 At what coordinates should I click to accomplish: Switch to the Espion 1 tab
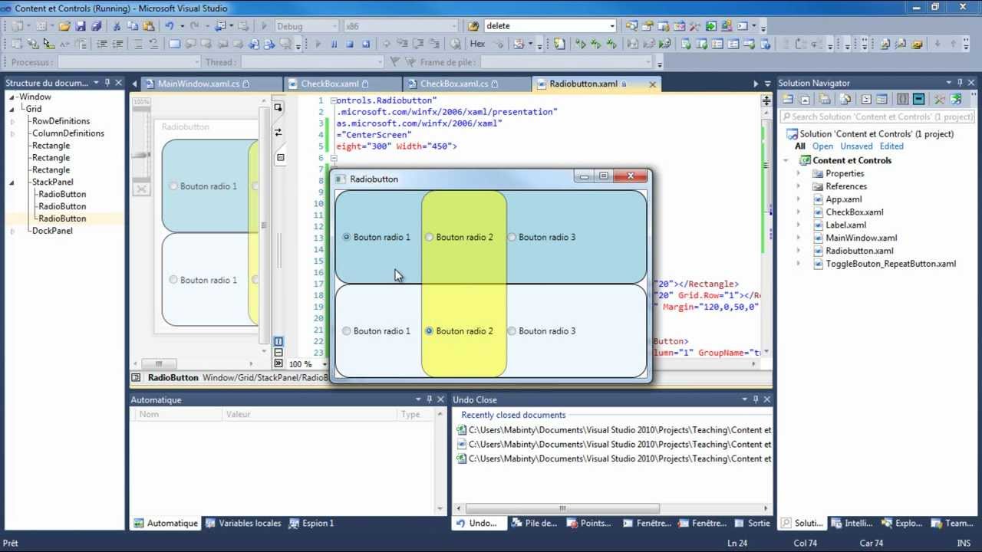pyautogui.click(x=311, y=523)
